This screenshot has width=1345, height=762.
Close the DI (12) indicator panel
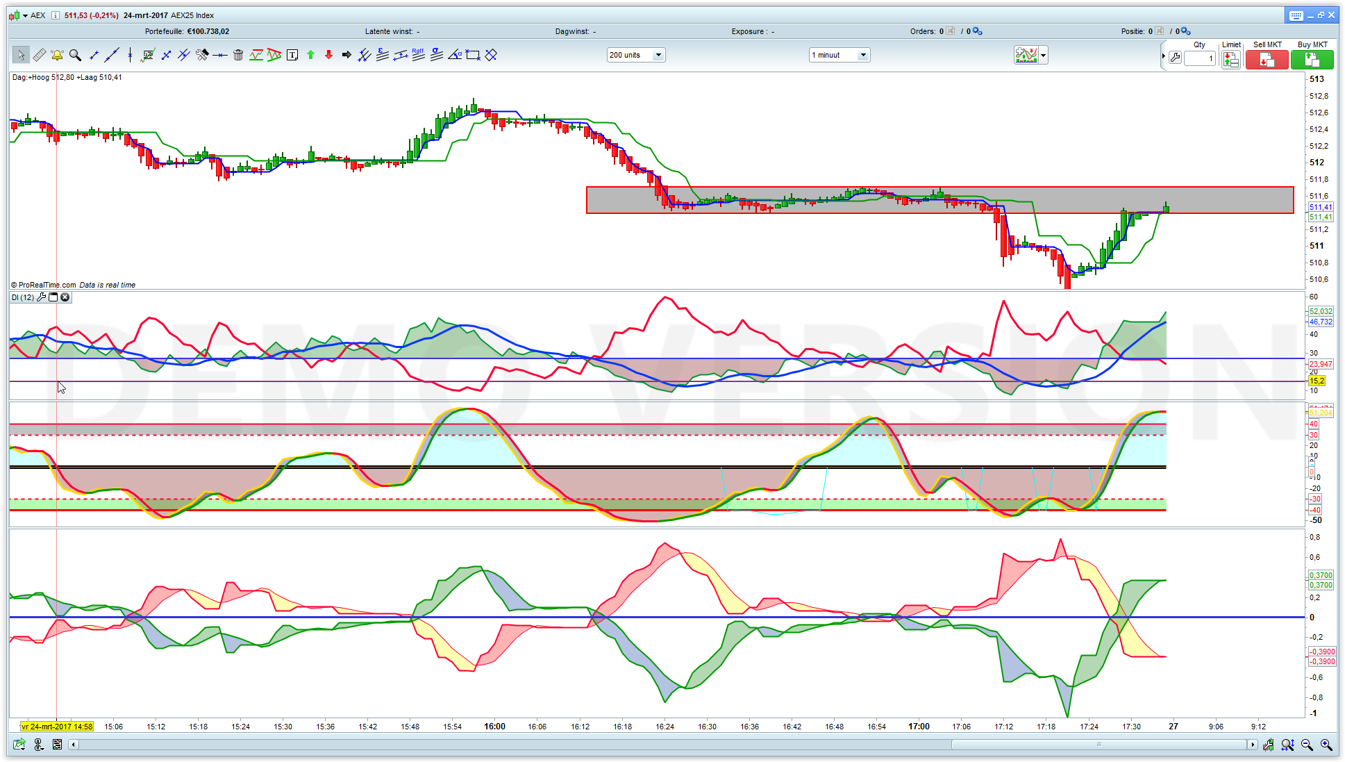[x=65, y=297]
